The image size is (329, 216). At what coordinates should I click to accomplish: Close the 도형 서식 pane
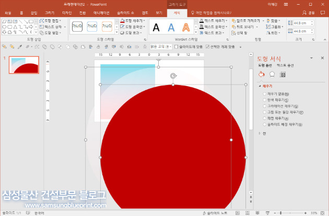coord(323,58)
